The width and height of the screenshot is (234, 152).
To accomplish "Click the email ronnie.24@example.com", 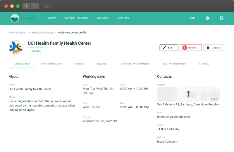I will (173, 117).
